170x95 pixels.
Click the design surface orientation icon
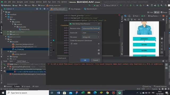pyautogui.click(x=129, y=16)
